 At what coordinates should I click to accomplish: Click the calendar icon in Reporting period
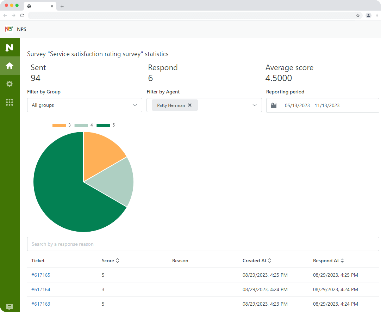point(274,105)
